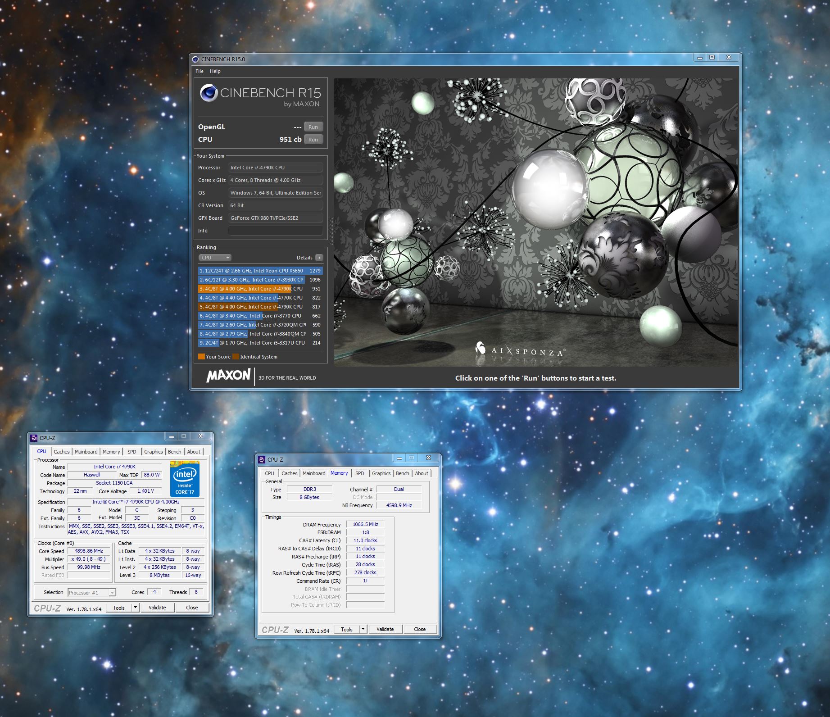
Task: Click the DRAM Frequency value 1066.5 MHz
Action: 365,524
